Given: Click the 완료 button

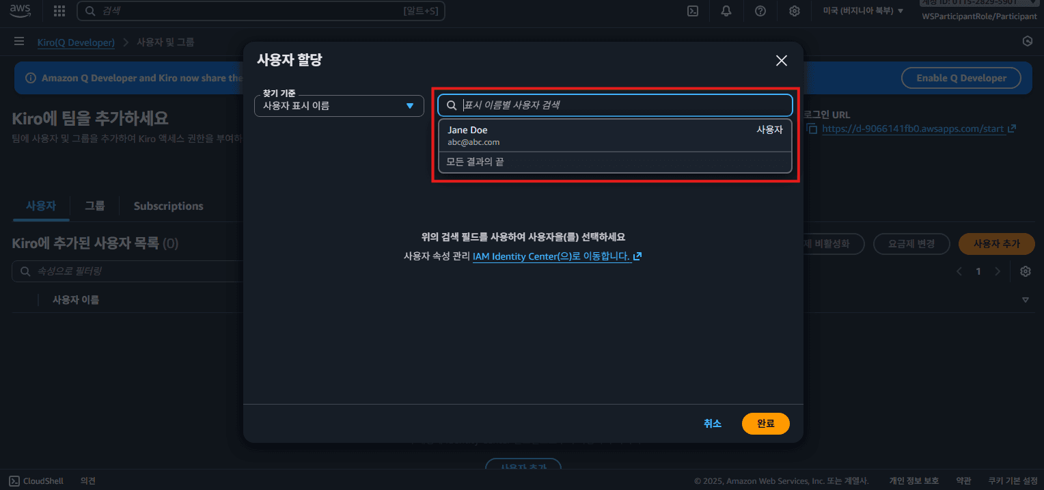Looking at the screenshot, I should click(x=765, y=424).
